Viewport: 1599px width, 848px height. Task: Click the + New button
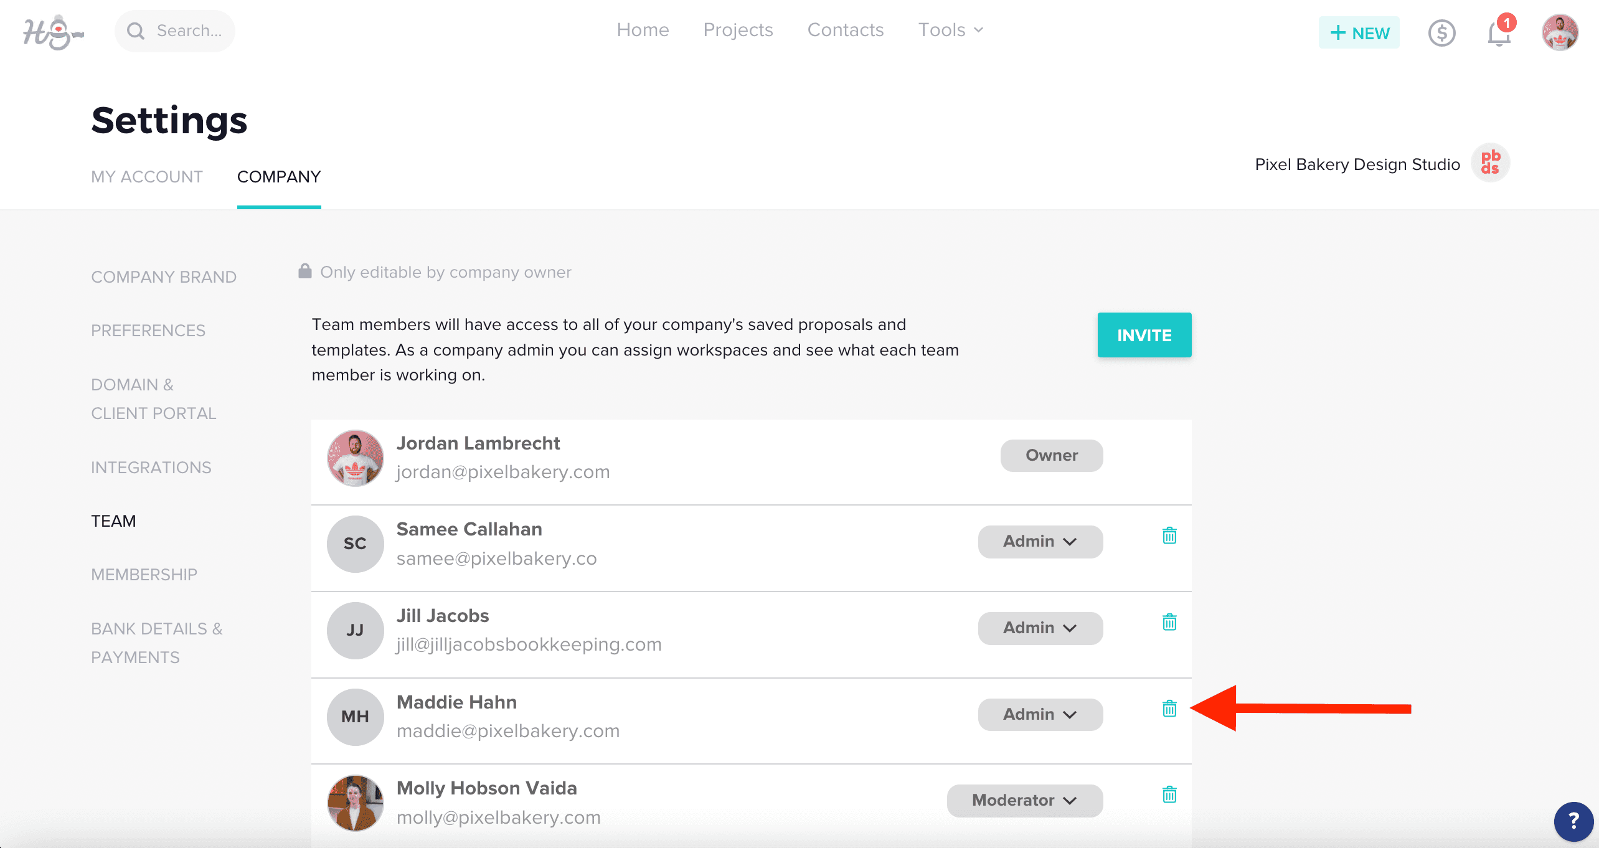1359,32
